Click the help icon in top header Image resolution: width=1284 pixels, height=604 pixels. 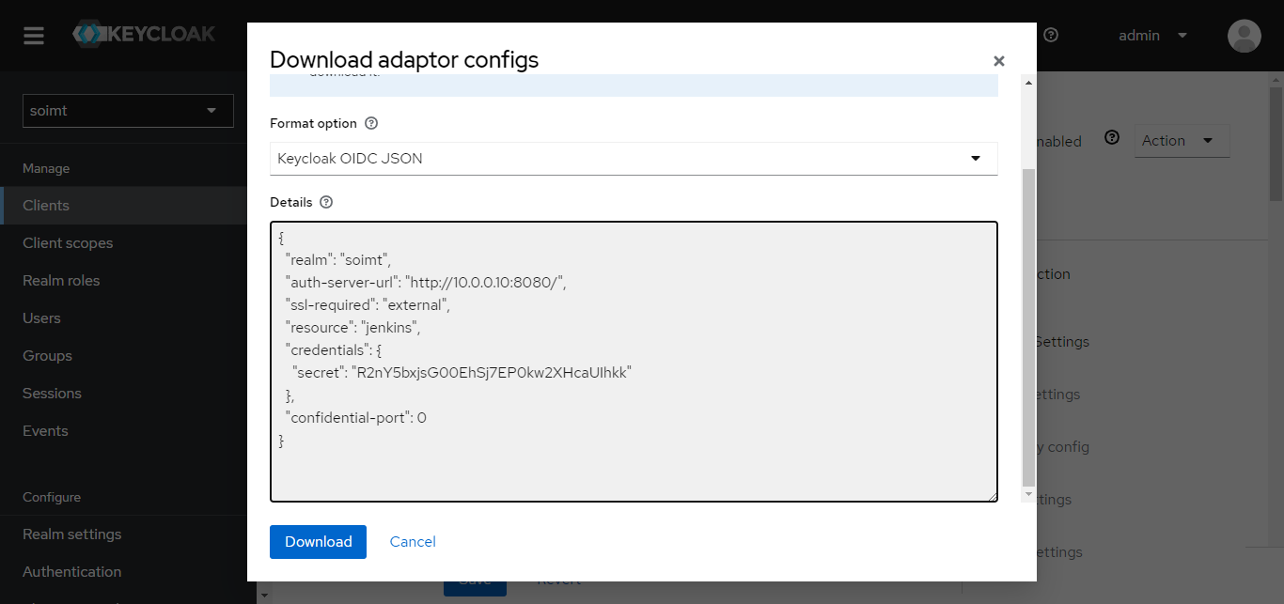(x=1051, y=35)
